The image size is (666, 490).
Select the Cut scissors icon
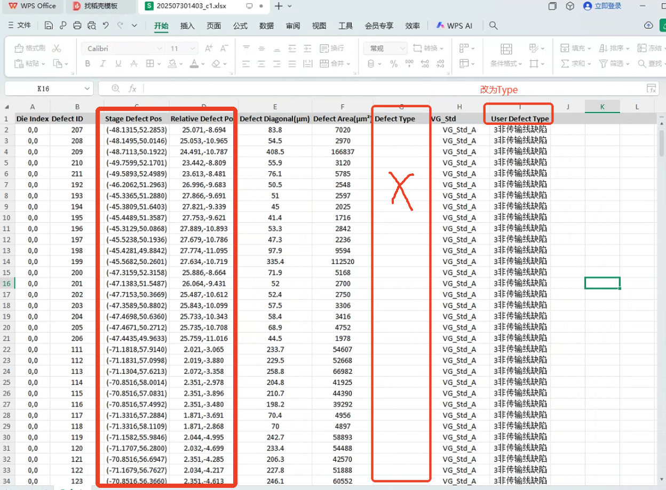(x=57, y=49)
